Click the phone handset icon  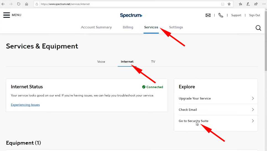(221, 15)
